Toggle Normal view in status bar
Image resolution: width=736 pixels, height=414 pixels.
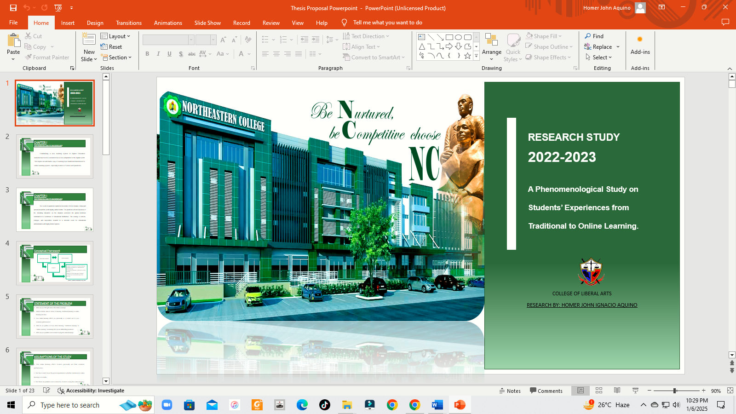(x=581, y=391)
